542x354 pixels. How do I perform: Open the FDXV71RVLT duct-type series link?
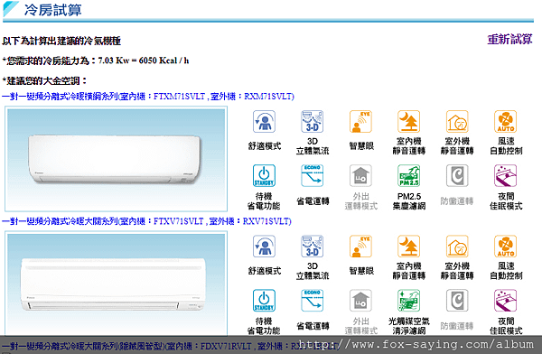[x=170, y=346]
